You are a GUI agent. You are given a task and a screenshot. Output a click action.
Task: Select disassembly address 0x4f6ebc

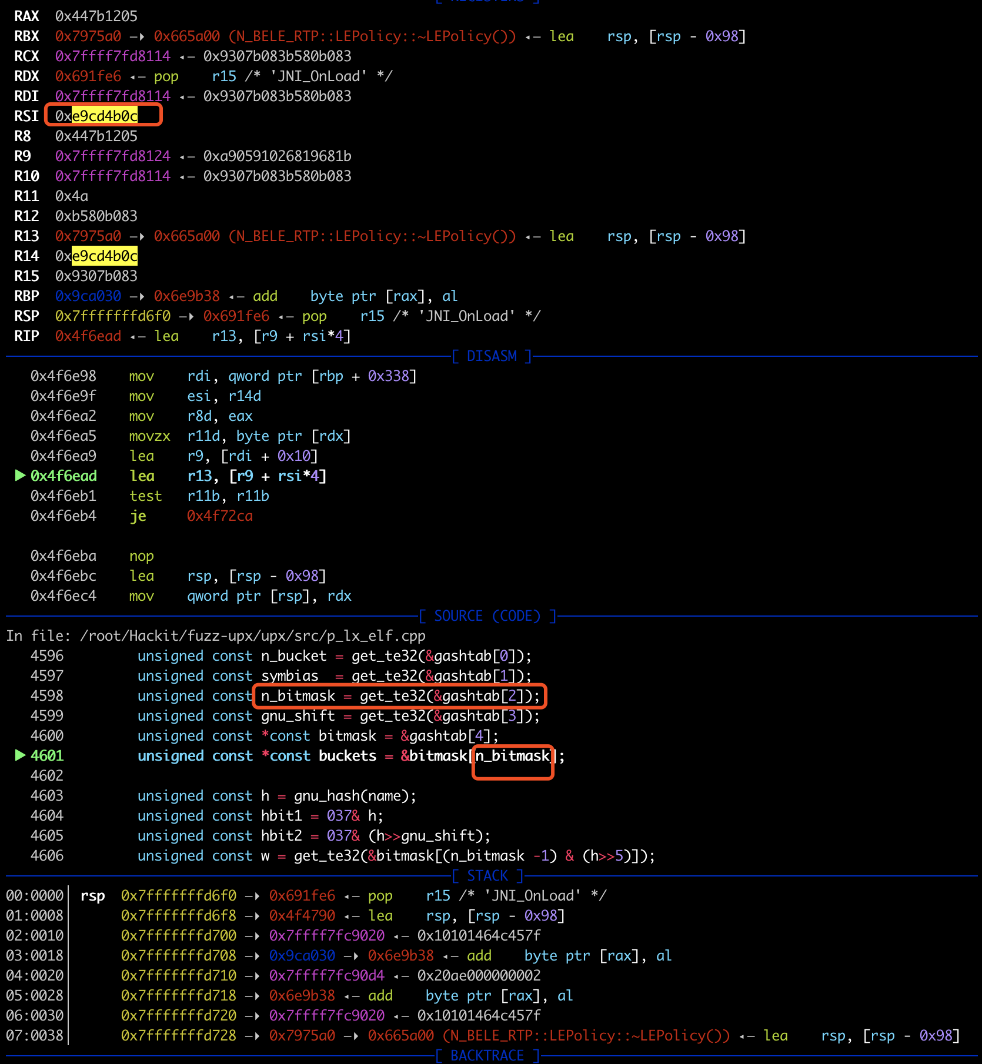(64, 576)
